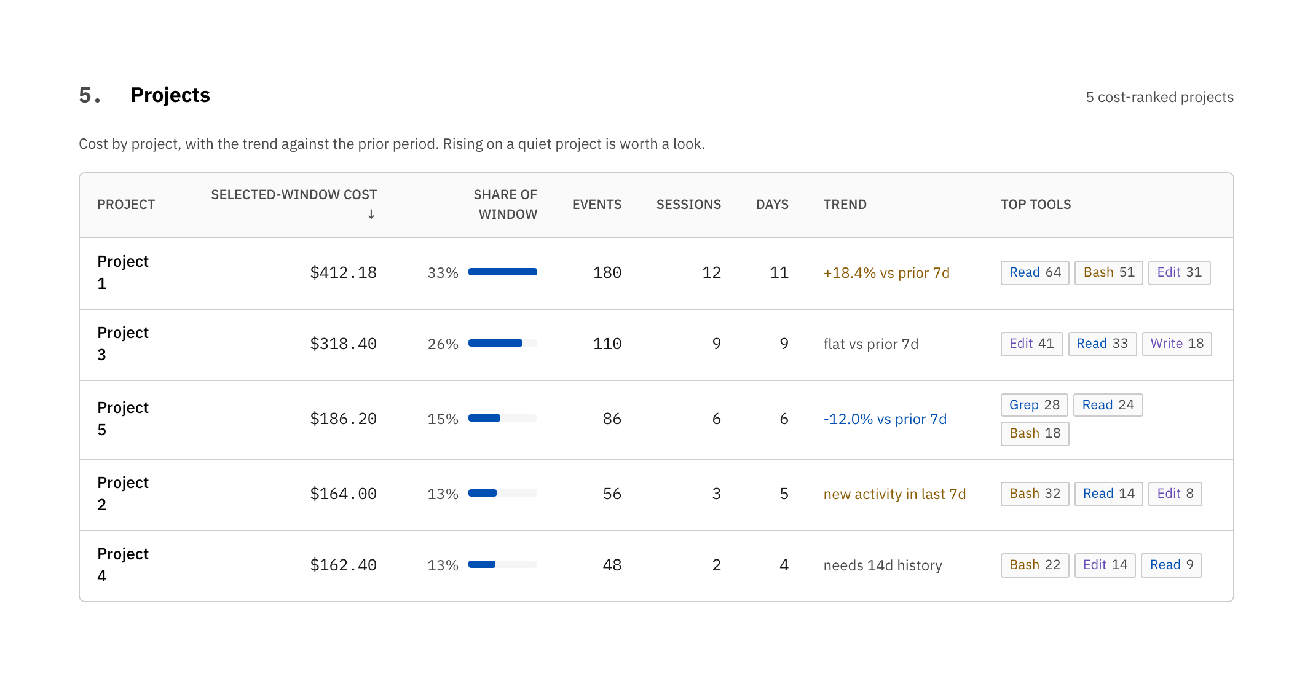The height and width of the screenshot is (681, 1313).
Task: Click the Bash 18 tool tag
Action: 1035,433
